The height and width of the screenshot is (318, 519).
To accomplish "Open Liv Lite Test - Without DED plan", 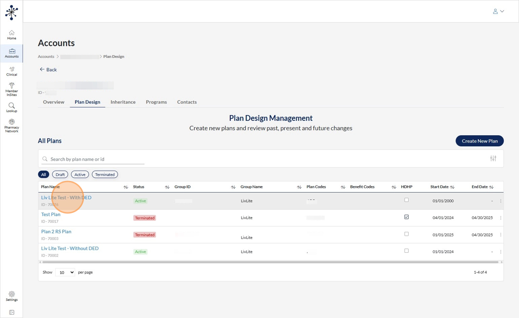I will (x=70, y=248).
